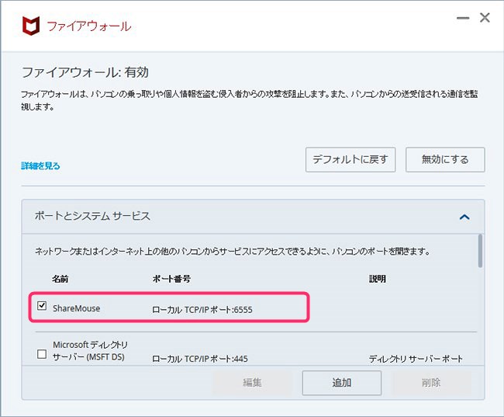Open the 詳細を見る link
Viewport: 504px width, 417px height.
click(x=40, y=166)
